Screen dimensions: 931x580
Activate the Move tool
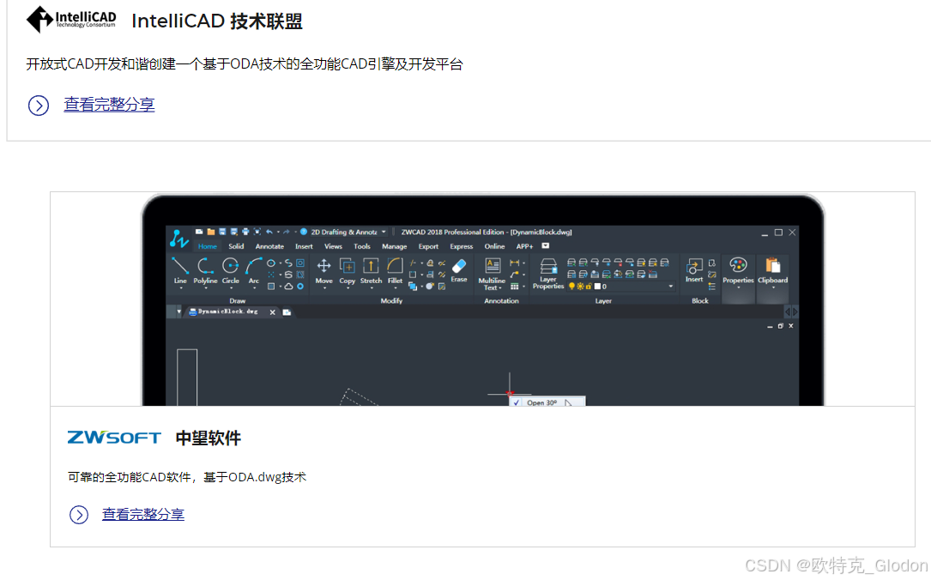pyautogui.click(x=323, y=270)
